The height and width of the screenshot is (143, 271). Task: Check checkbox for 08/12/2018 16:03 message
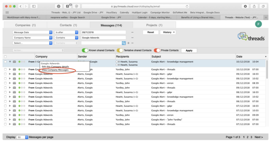[5, 92]
